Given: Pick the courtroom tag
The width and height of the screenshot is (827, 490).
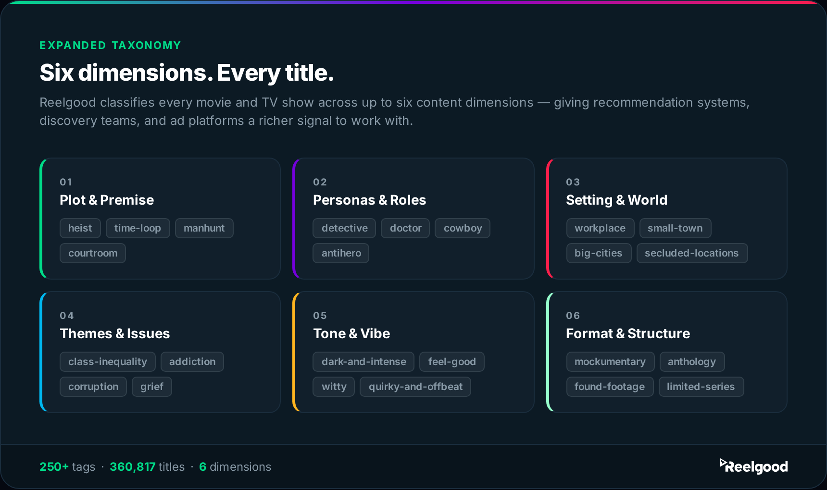Looking at the screenshot, I should [93, 253].
